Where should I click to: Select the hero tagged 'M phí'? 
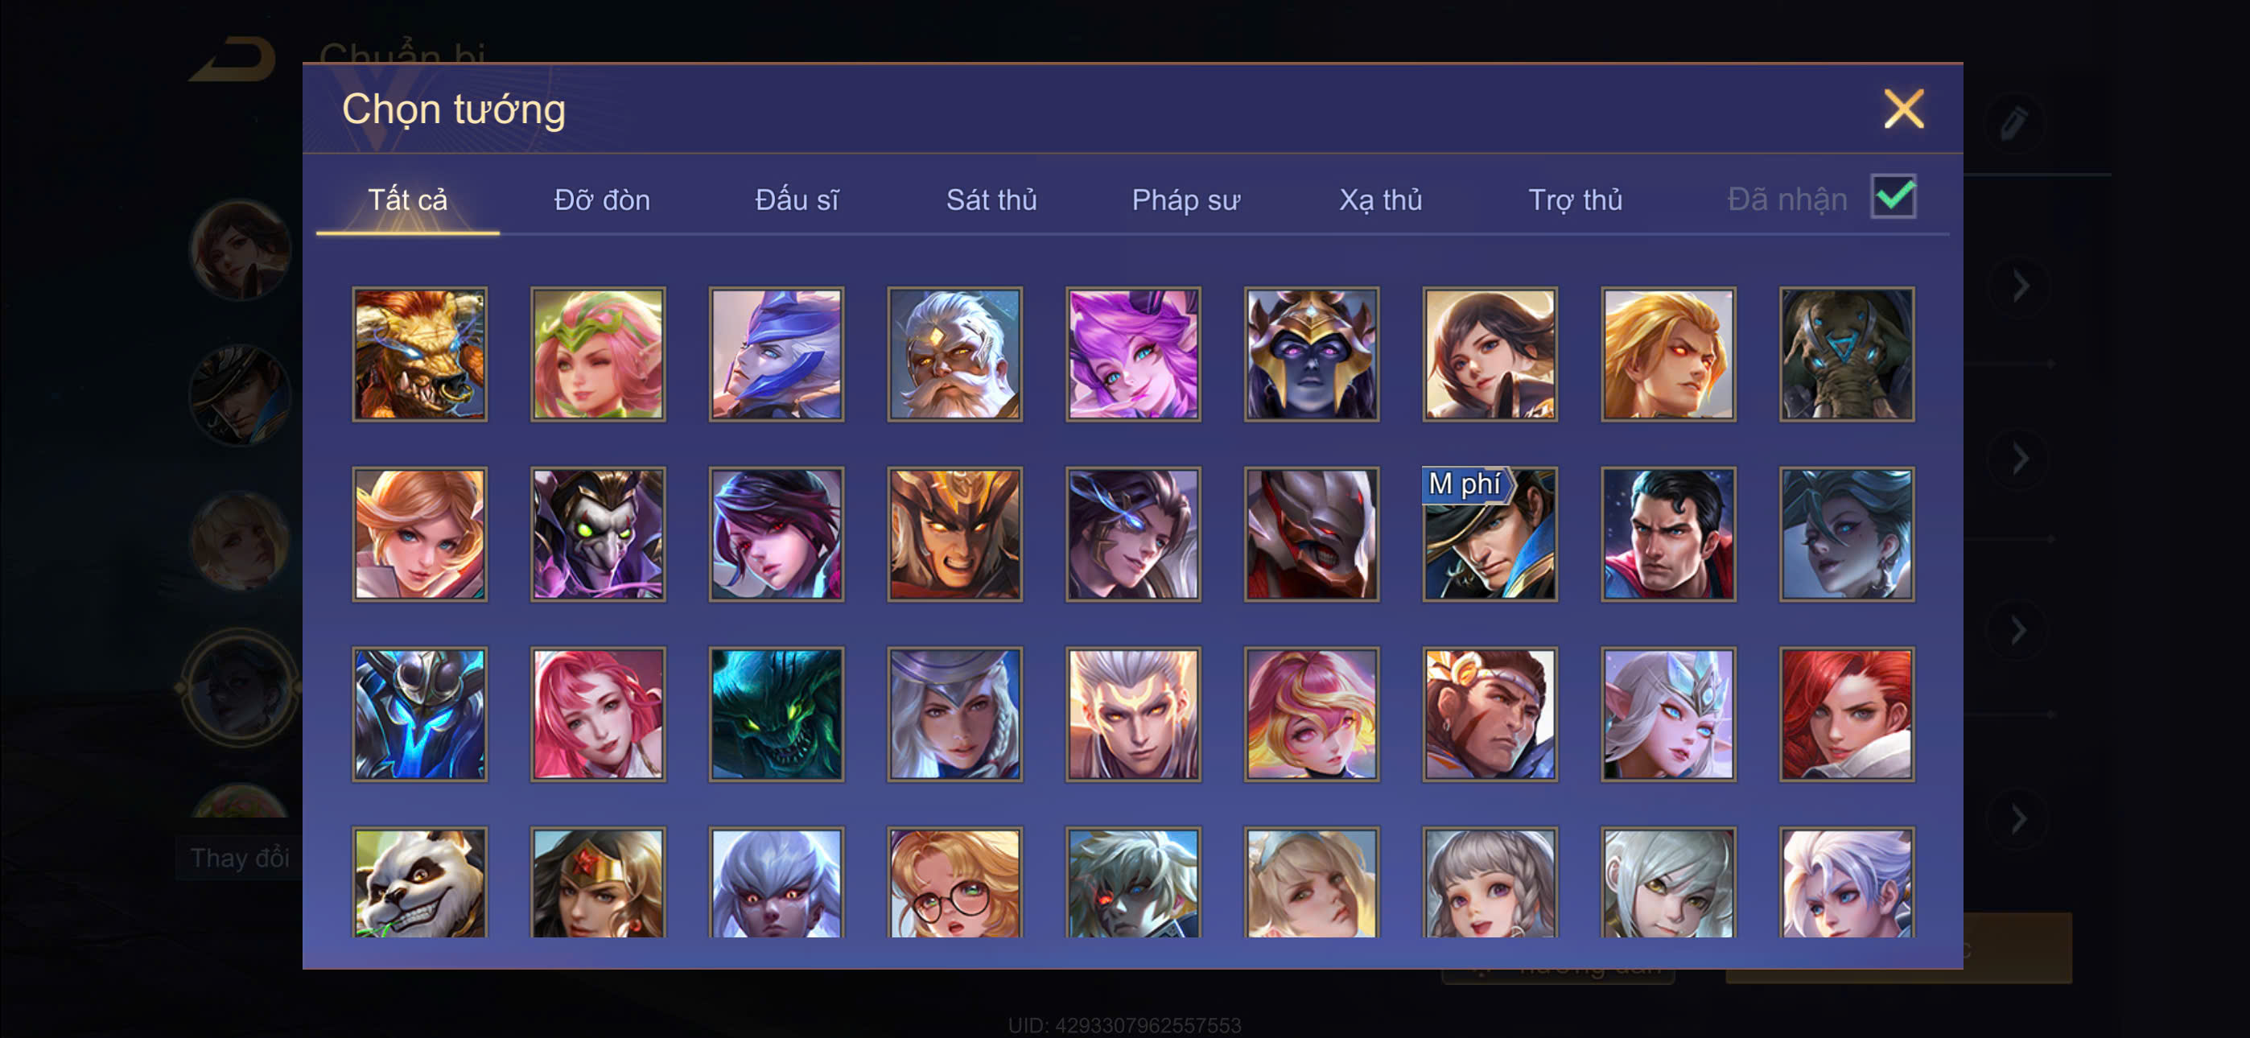(1490, 533)
